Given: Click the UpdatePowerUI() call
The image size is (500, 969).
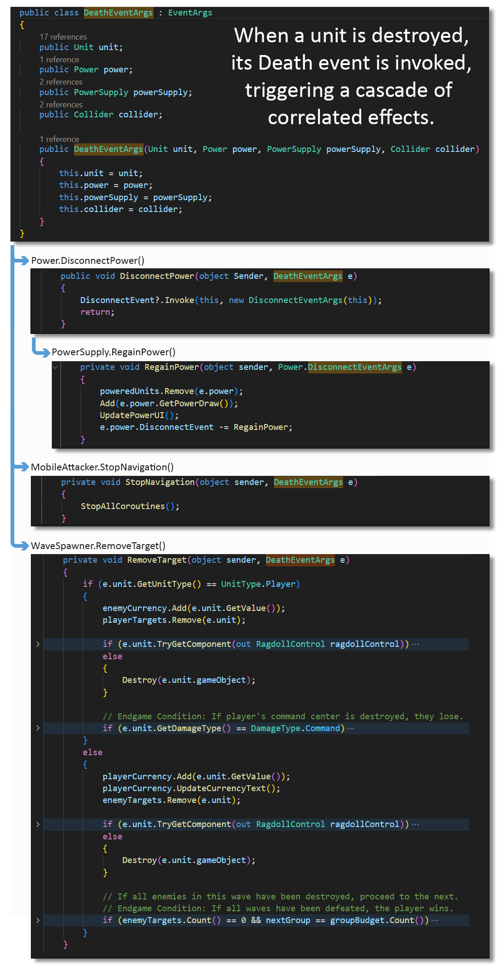Looking at the screenshot, I should tap(139, 415).
